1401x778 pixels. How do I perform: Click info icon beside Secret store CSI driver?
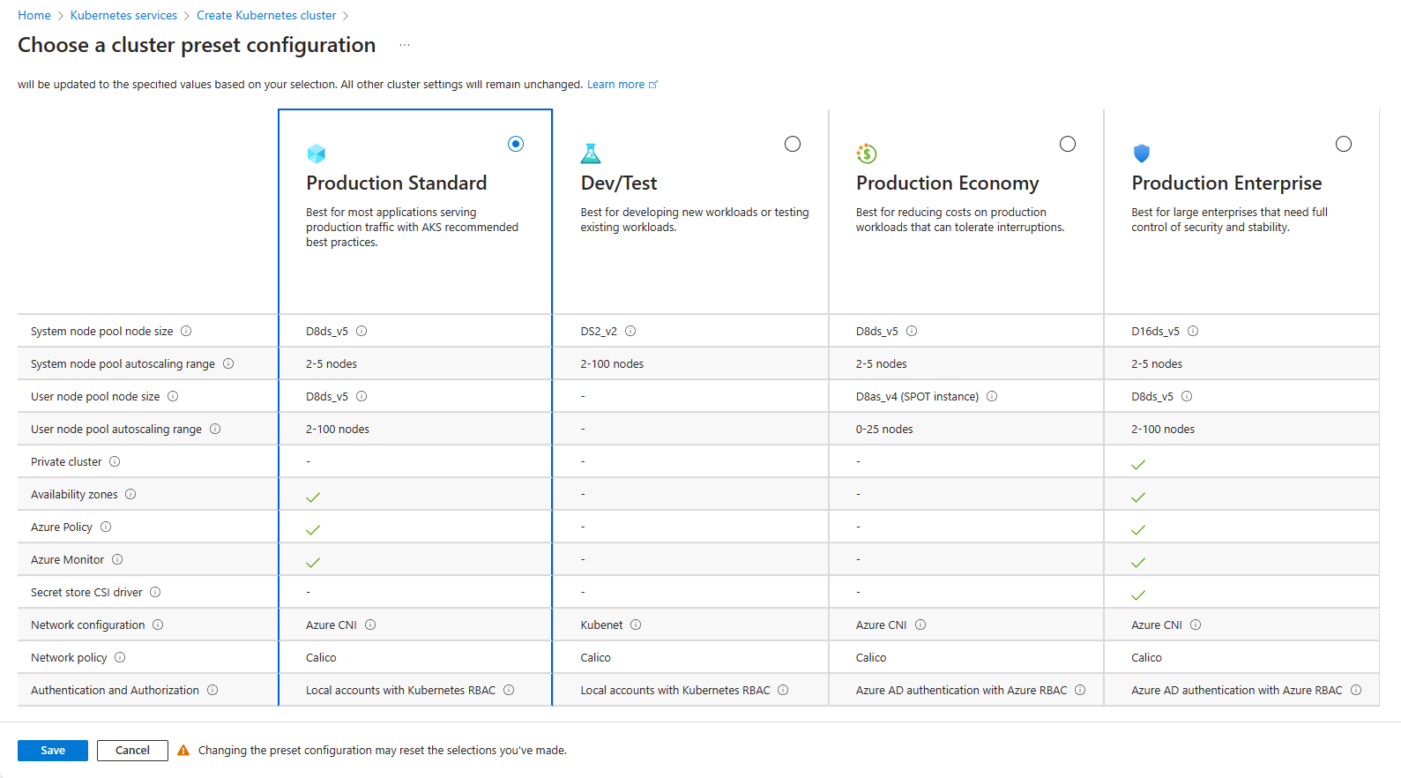(x=155, y=592)
